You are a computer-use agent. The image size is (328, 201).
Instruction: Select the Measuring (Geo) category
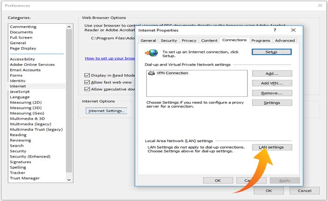[x=27, y=113]
